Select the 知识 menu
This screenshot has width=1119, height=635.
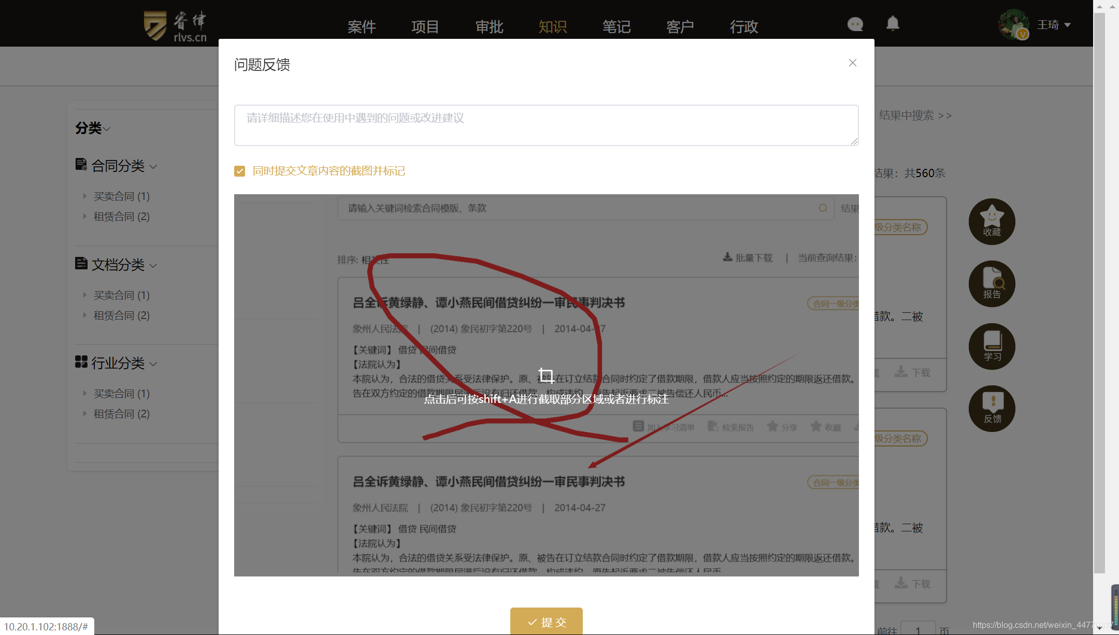click(x=553, y=27)
